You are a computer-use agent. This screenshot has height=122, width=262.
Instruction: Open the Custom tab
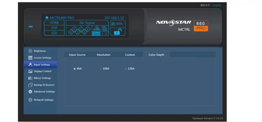point(130,55)
